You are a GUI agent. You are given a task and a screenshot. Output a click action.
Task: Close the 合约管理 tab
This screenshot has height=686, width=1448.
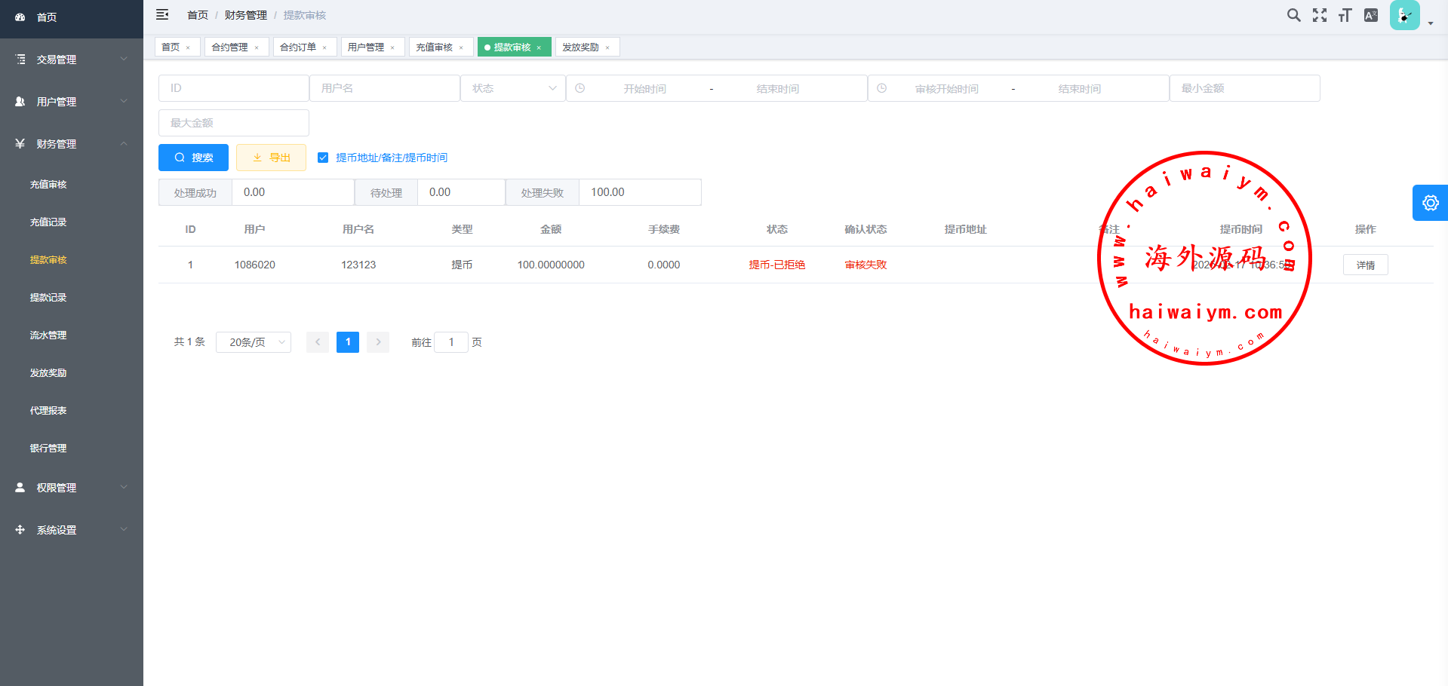coord(257,47)
